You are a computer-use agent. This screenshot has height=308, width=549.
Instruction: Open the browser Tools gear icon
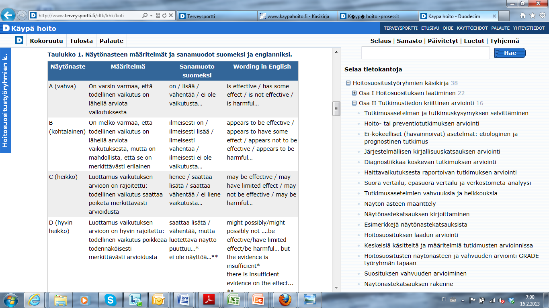point(542,16)
